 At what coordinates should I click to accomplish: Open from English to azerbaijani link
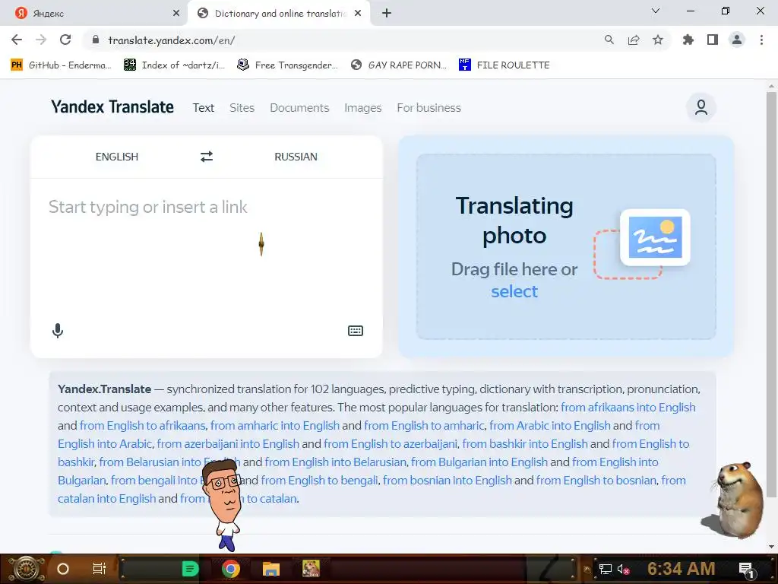391,443
